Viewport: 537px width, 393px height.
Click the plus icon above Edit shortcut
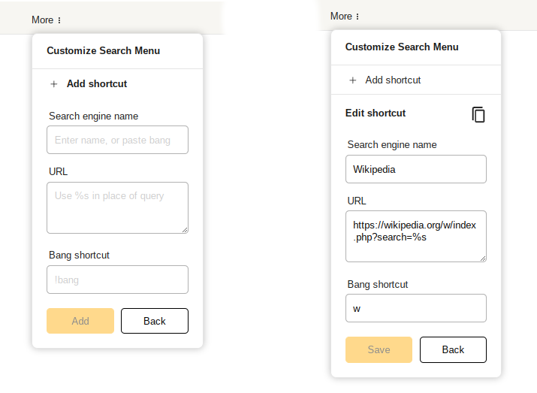pos(353,80)
